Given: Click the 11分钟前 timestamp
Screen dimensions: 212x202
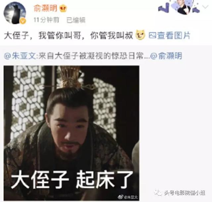Looking at the screenshot, I should click(46, 20).
